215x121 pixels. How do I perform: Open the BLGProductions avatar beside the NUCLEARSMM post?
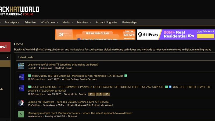point(21,88)
